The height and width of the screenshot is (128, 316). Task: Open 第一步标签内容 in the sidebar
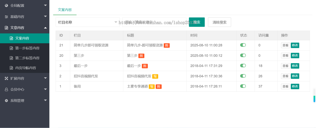click(24, 48)
